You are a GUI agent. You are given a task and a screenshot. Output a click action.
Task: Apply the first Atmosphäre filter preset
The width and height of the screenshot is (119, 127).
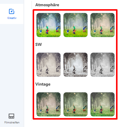tap(48, 25)
